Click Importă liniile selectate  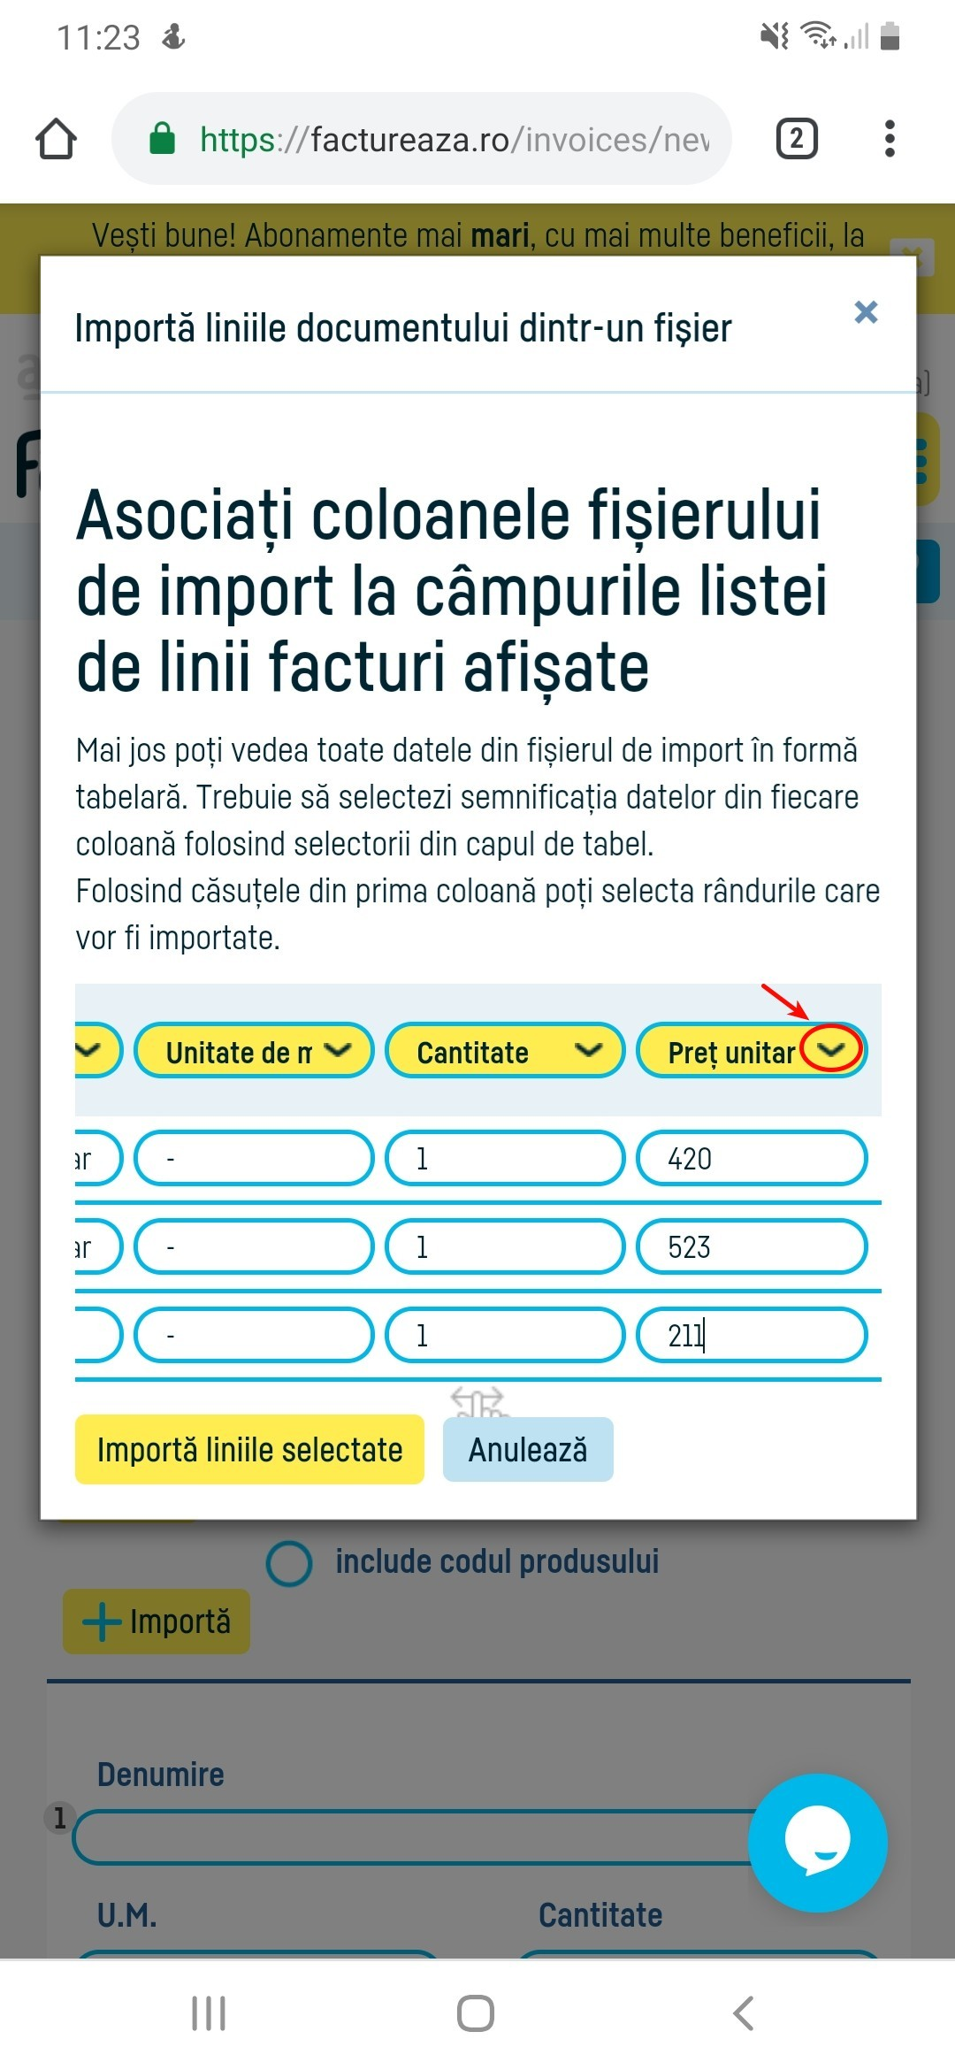point(250,1449)
